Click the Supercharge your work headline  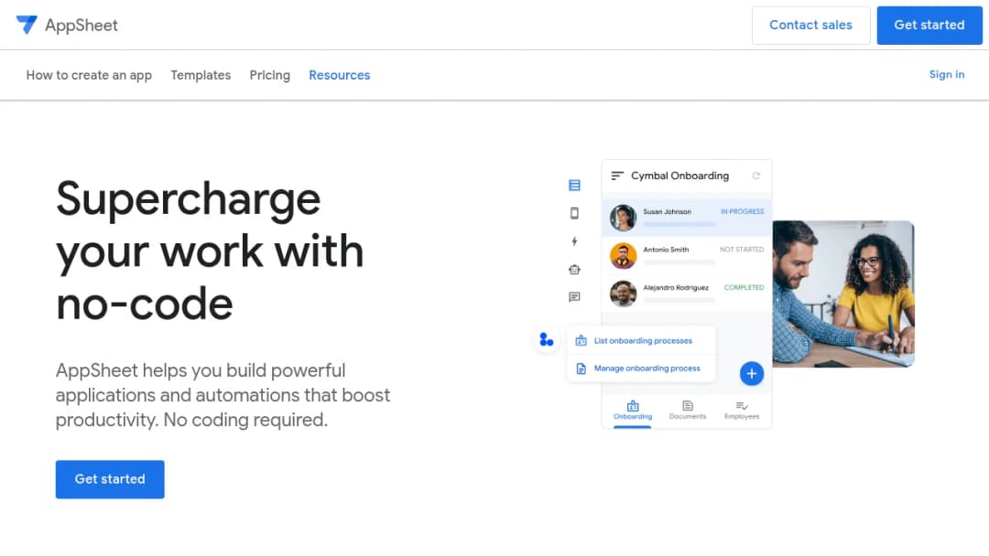click(x=210, y=251)
